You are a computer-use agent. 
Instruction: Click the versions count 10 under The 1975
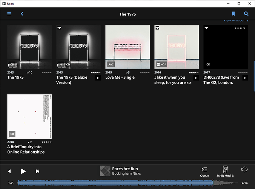(x=29, y=73)
